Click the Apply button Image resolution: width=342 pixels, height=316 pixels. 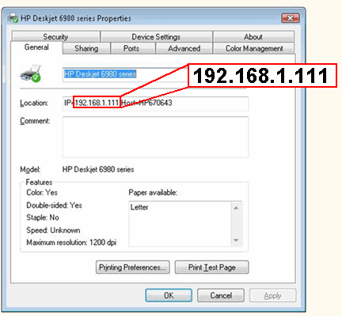pyautogui.click(x=272, y=295)
